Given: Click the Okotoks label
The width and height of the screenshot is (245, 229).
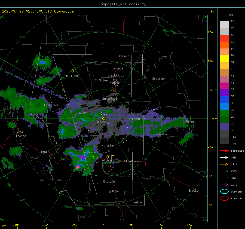Looking at the screenshot, I should coord(109,182).
